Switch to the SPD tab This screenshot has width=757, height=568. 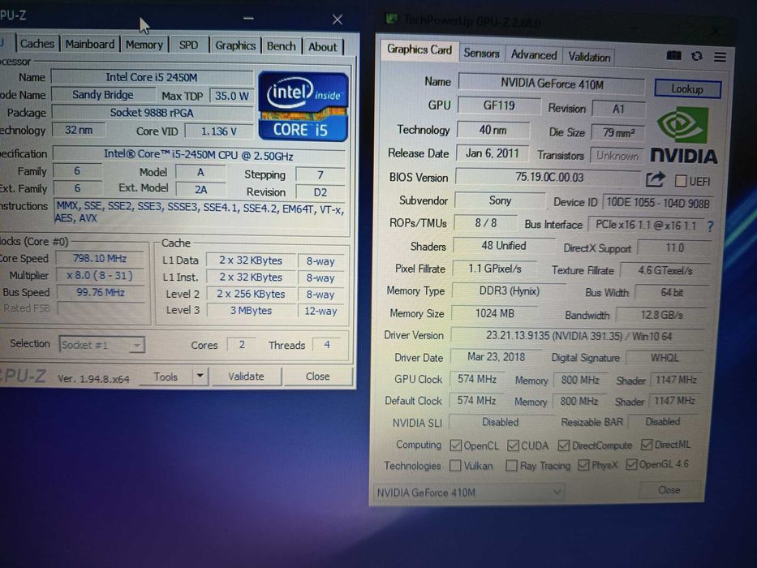coord(188,45)
